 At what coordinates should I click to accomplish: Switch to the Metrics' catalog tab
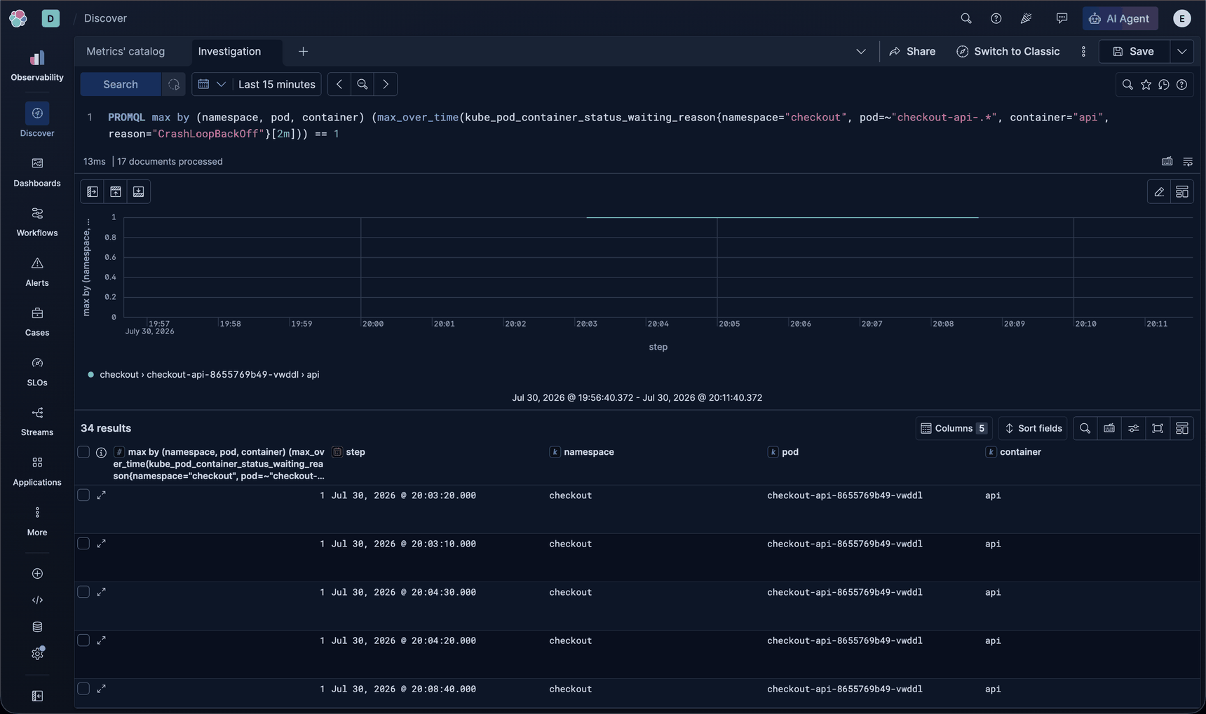click(126, 51)
